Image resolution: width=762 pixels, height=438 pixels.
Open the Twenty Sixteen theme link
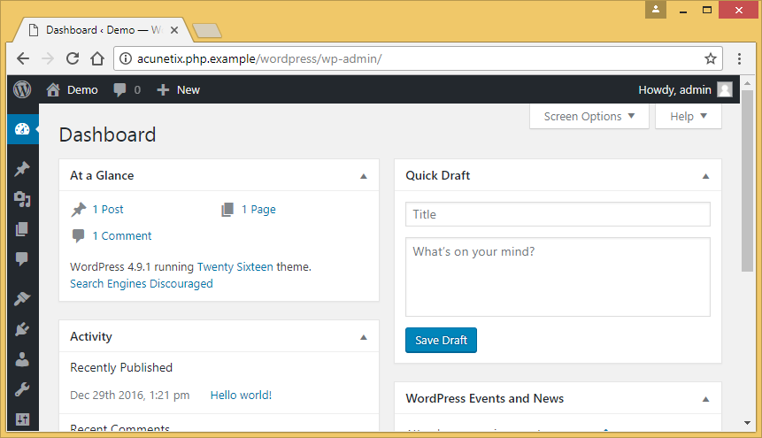coord(235,267)
